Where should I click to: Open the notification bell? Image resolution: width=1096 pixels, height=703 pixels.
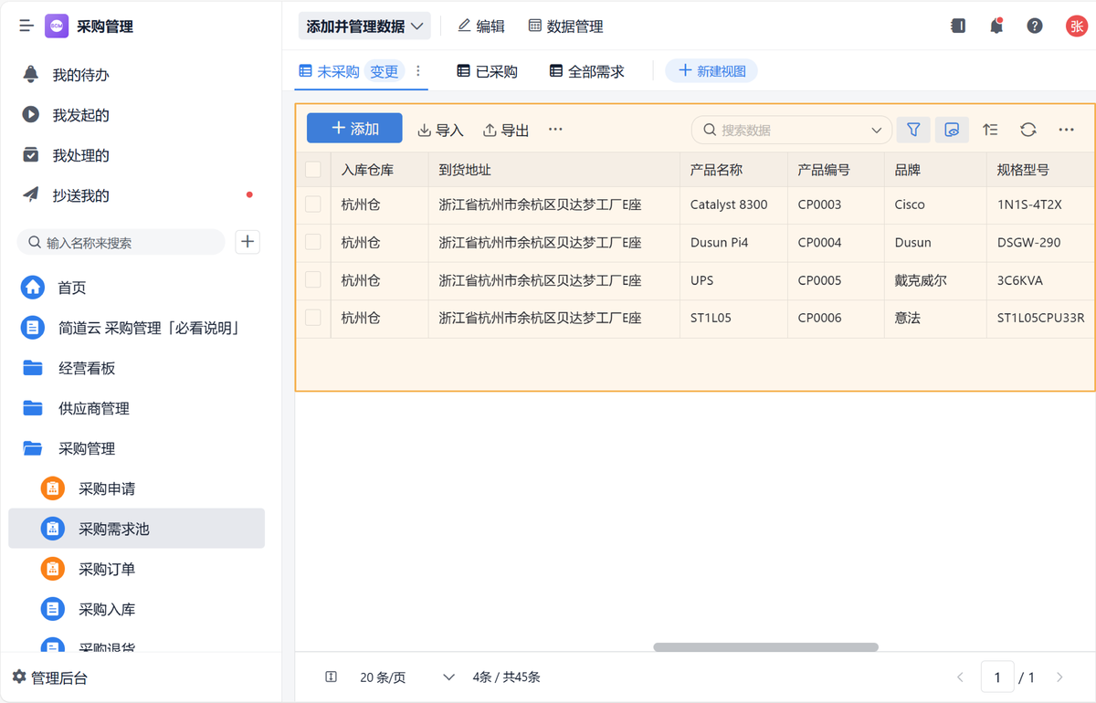tap(996, 26)
